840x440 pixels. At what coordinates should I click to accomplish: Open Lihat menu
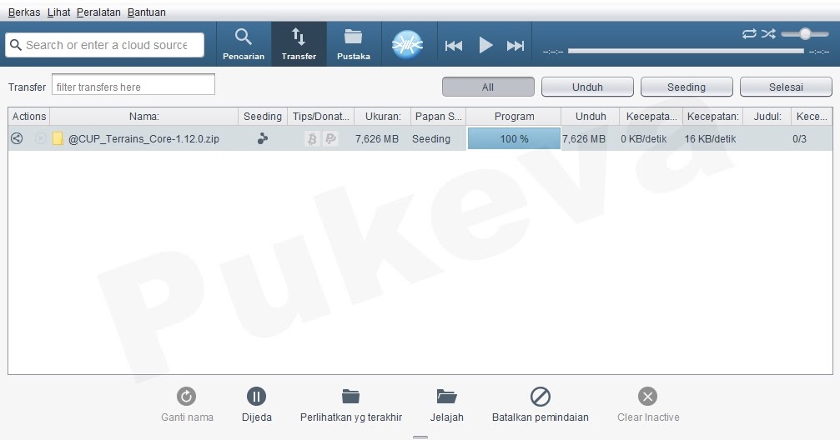(x=58, y=12)
